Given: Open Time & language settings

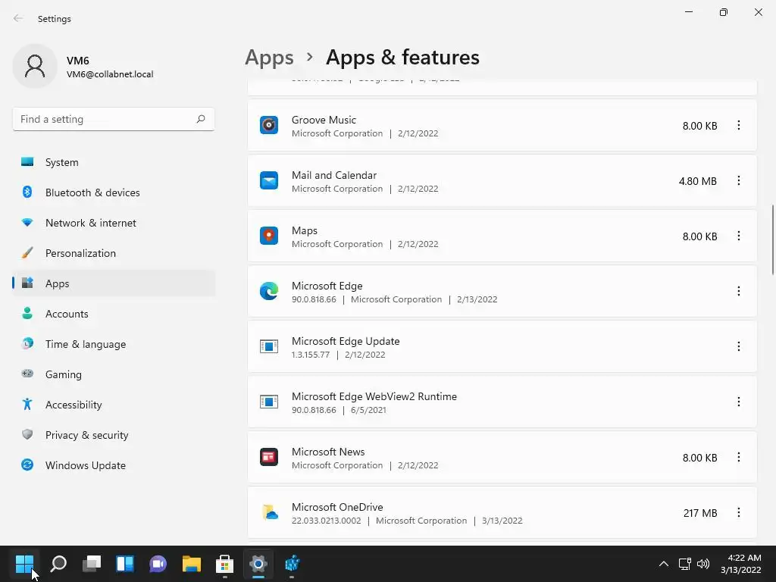Looking at the screenshot, I should tap(114, 344).
